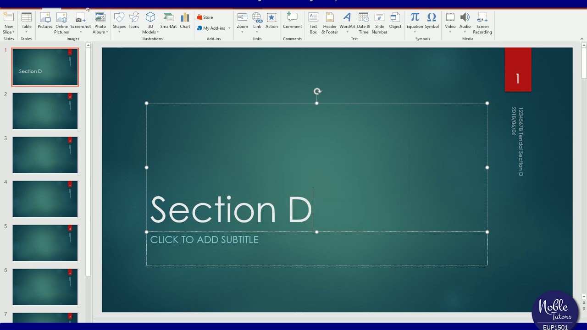Click the slide panel scroll-up arrow
This screenshot has height=330, width=587.
point(88,45)
